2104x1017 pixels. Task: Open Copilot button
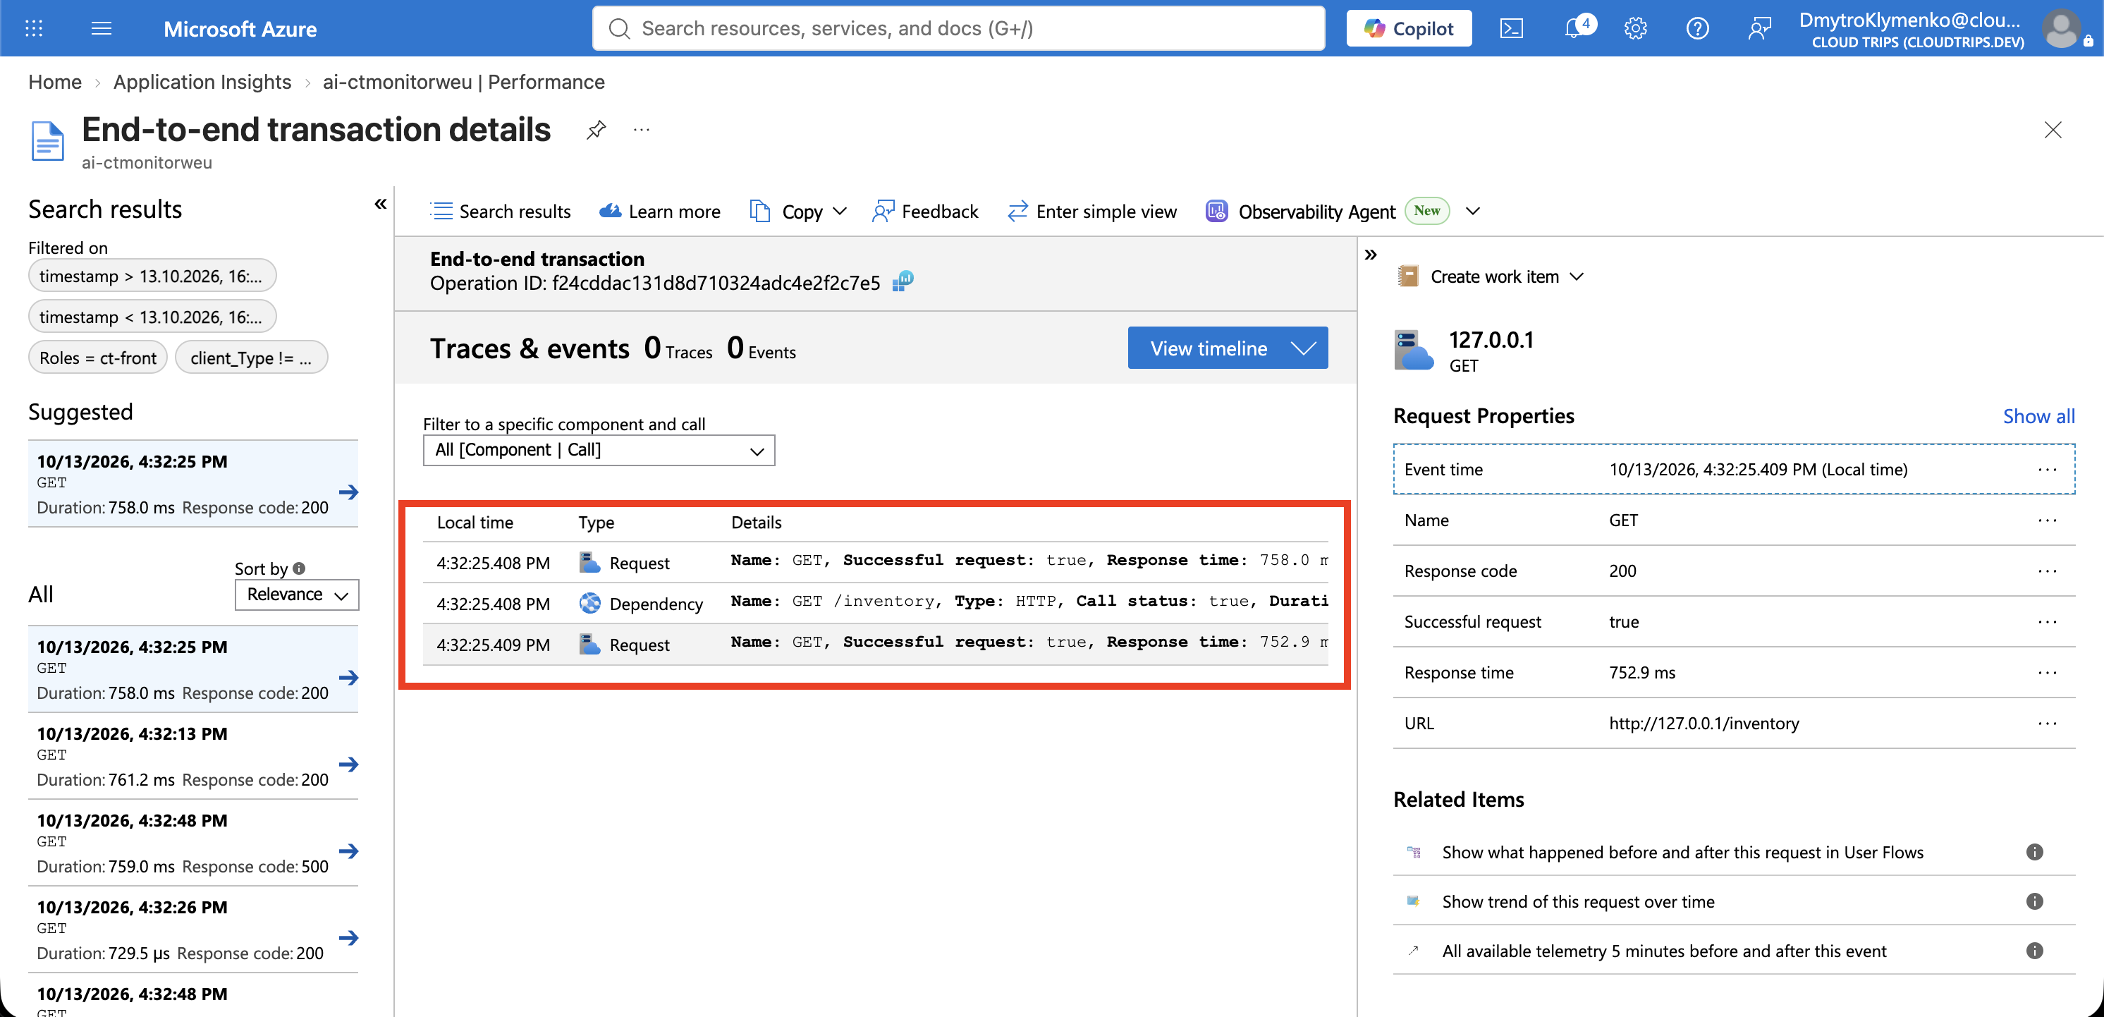tap(1409, 29)
